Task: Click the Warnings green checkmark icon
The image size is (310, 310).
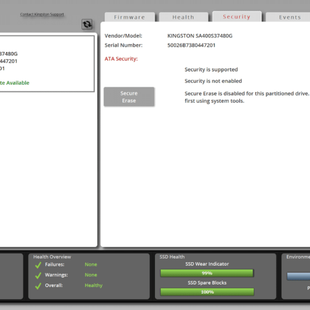Action: coord(38,275)
